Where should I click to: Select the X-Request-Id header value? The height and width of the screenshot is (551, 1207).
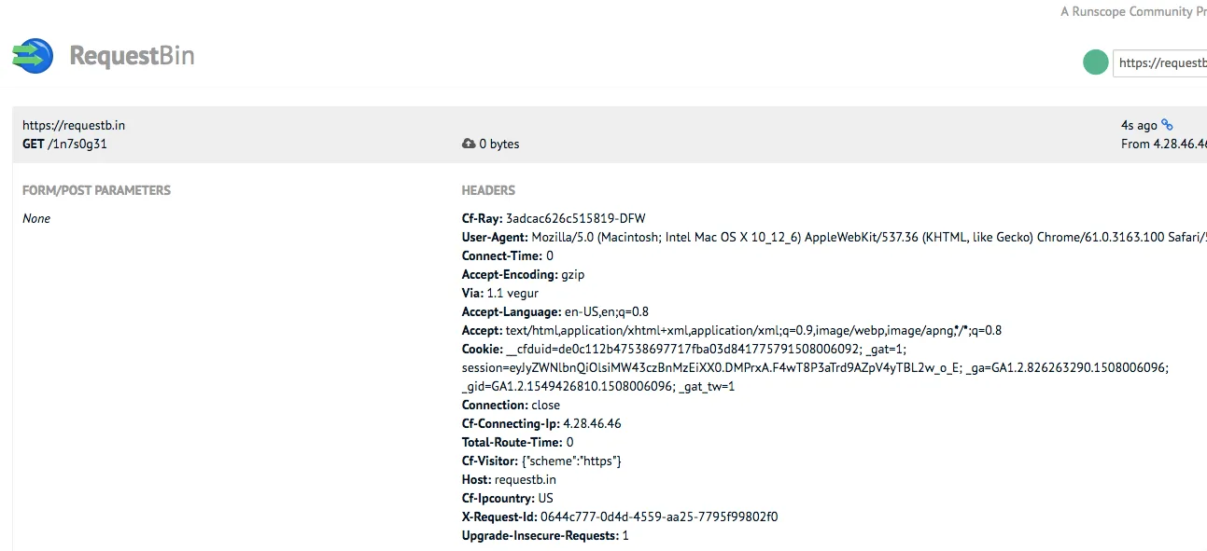[x=659, y=517]
